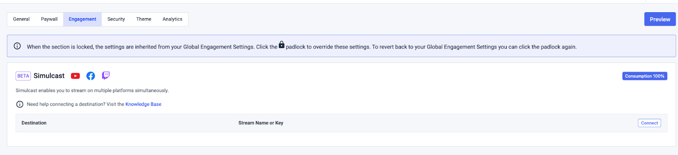View the Analytics tab
Viewport: 678px width, 155px height.
click(x=172, y=19)
